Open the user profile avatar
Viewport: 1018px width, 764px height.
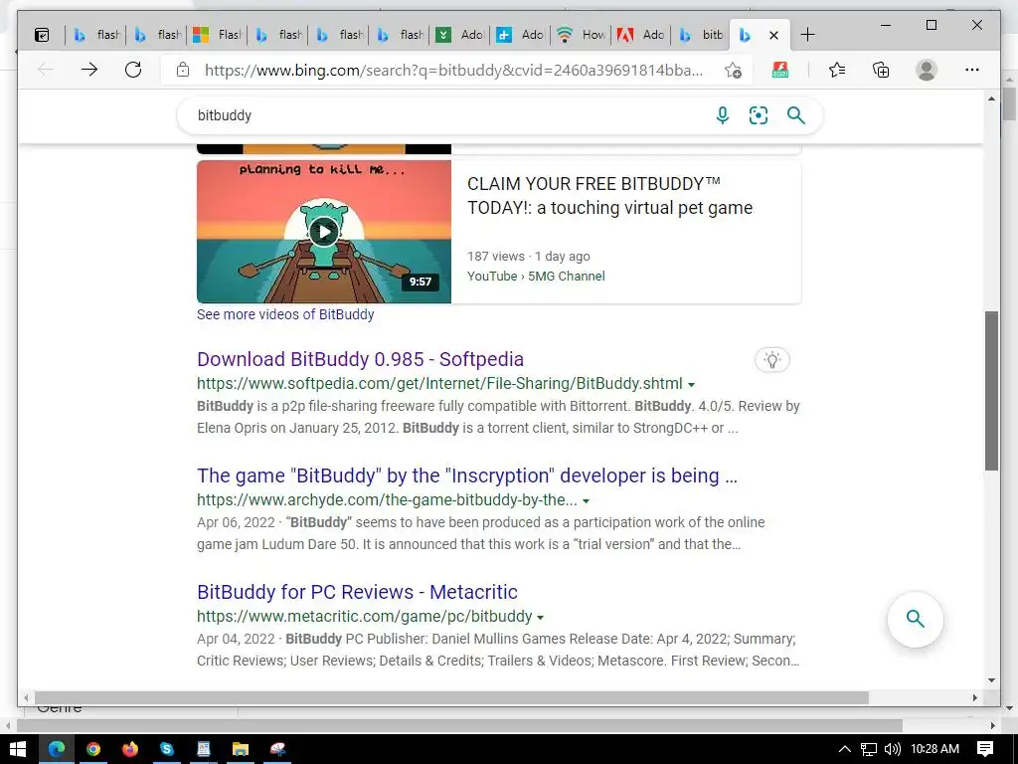click(x=926, y=70)
